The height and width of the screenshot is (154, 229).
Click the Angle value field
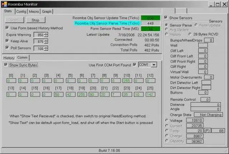tap(205, 109)
